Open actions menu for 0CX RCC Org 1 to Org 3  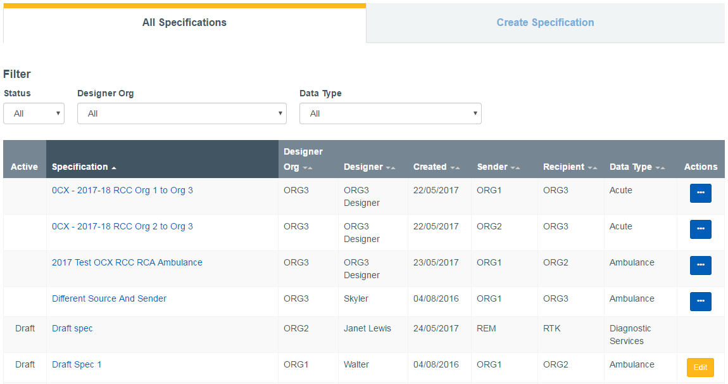[x=700, y=193]
